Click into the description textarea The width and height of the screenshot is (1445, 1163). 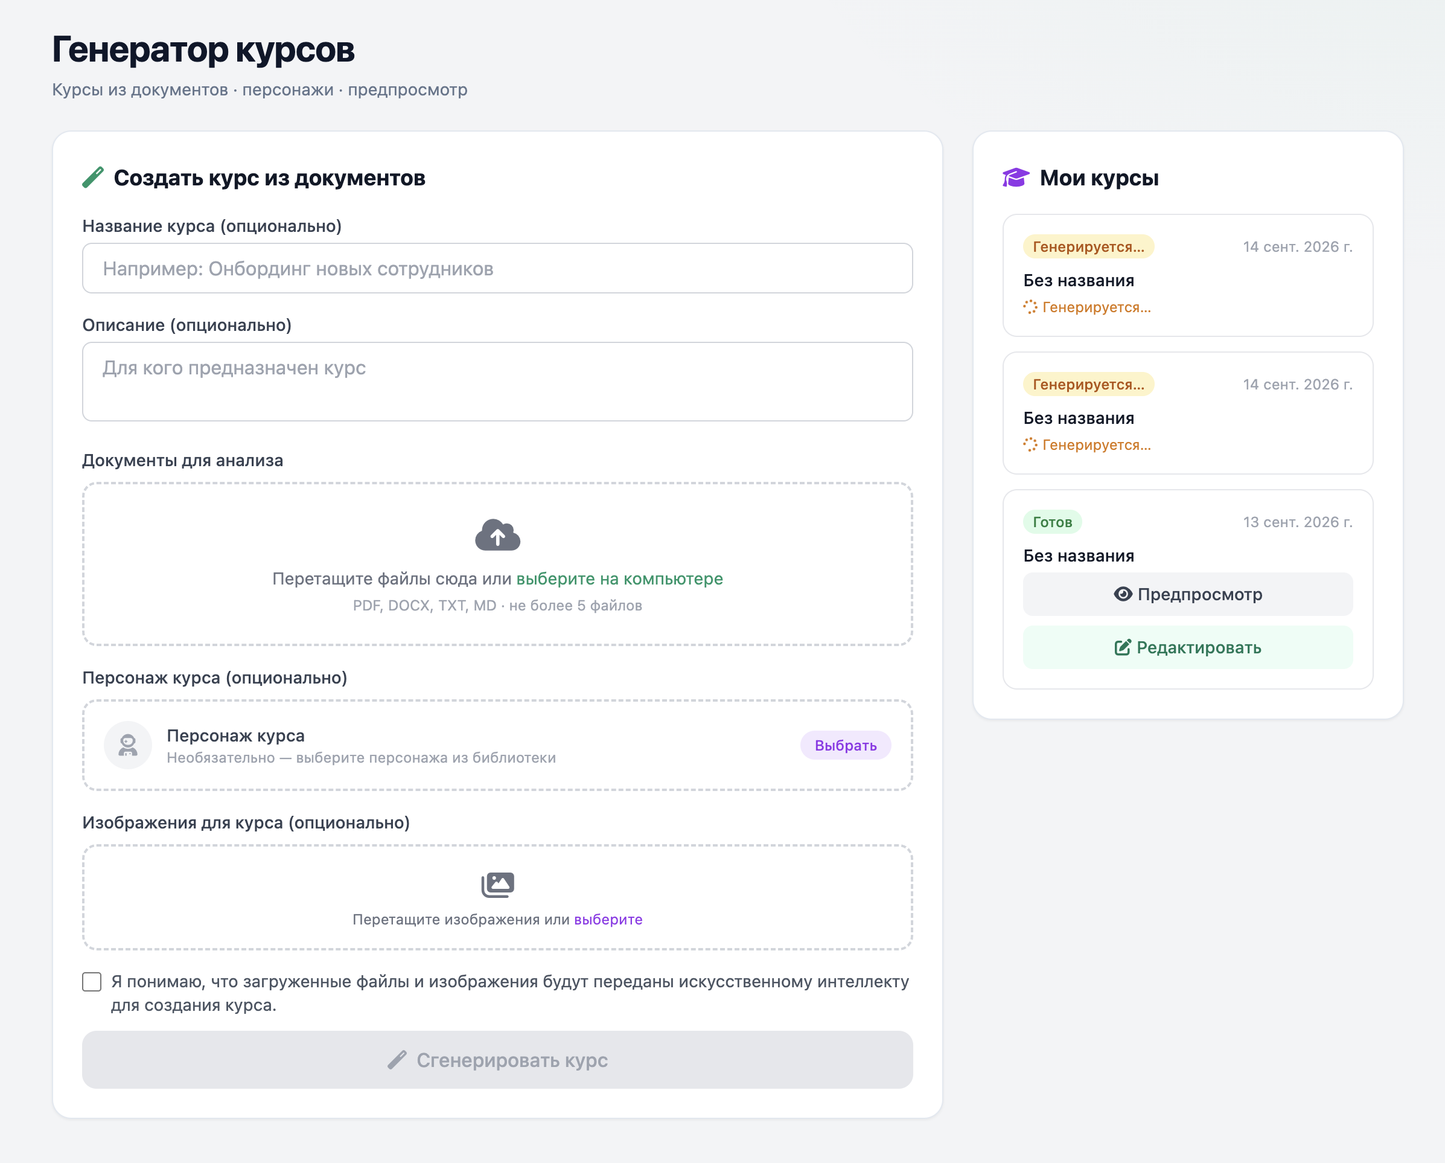pyautogui.click(x=497, y=382)
